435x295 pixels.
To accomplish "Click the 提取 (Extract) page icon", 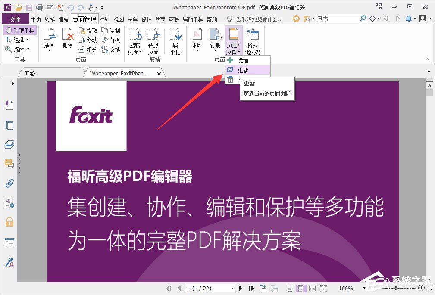I will 88,30.
